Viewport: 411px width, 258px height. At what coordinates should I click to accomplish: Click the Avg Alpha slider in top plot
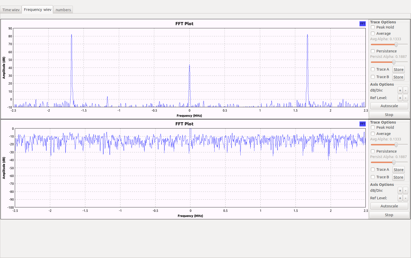(x=396, y=44)
